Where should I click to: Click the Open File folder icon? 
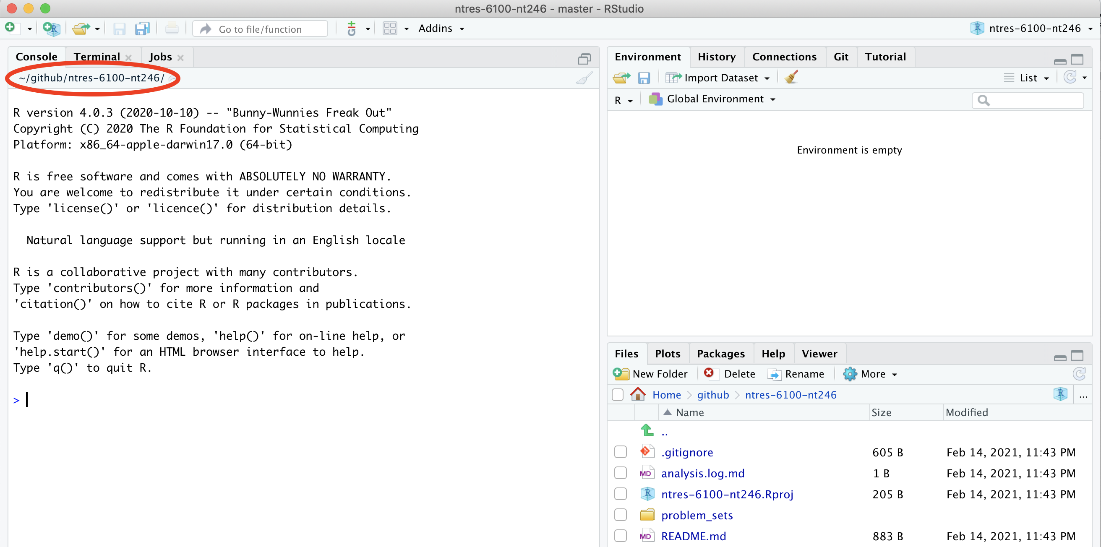pos(81,29)
